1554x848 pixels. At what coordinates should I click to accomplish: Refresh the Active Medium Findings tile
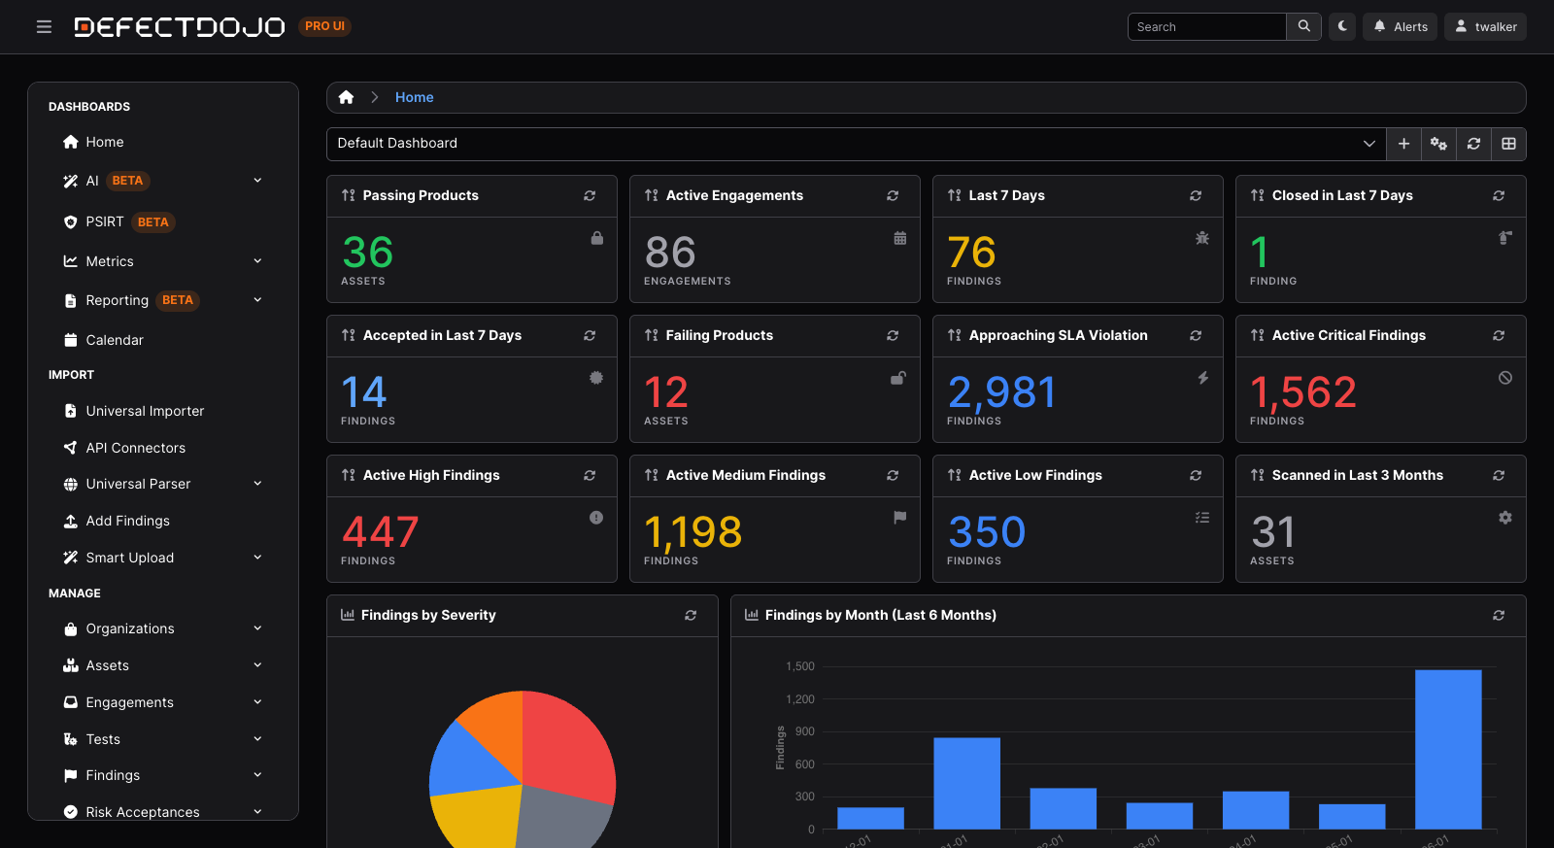click(893, 476)
